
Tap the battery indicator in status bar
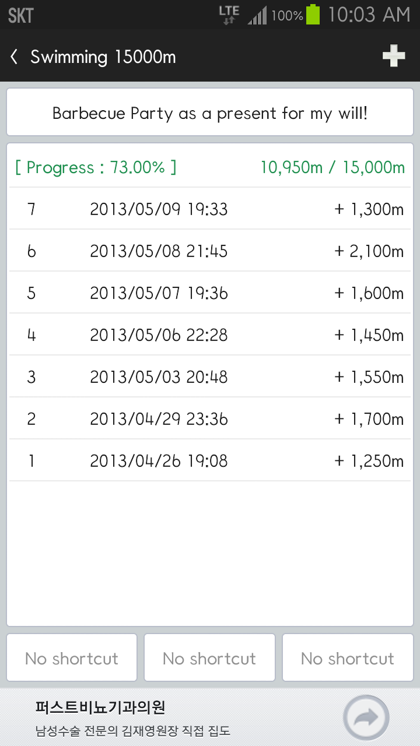coord(313,15)
